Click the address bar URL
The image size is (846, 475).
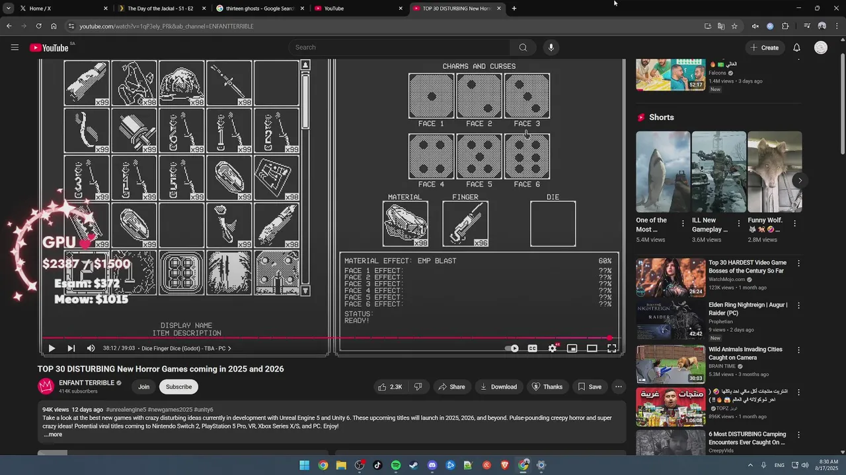[167, 26]
